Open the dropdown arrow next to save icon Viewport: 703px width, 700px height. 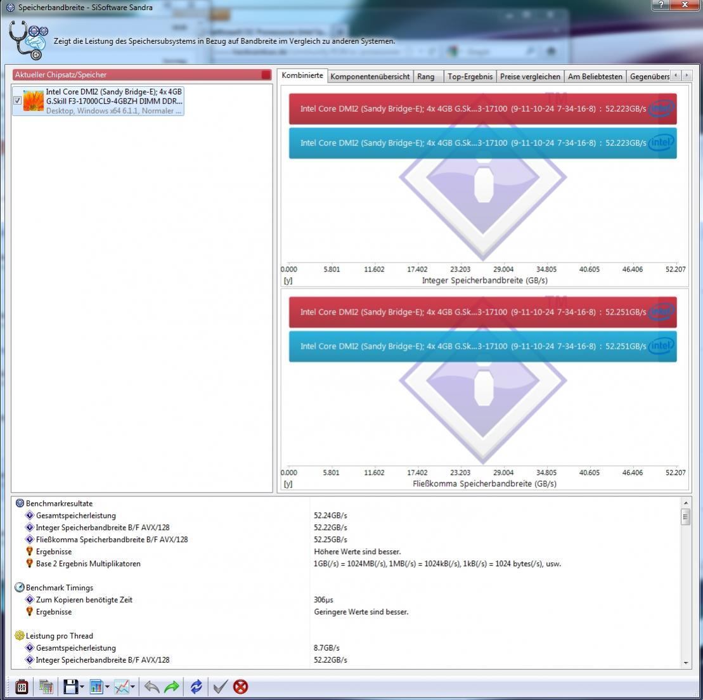coord(82,687)
